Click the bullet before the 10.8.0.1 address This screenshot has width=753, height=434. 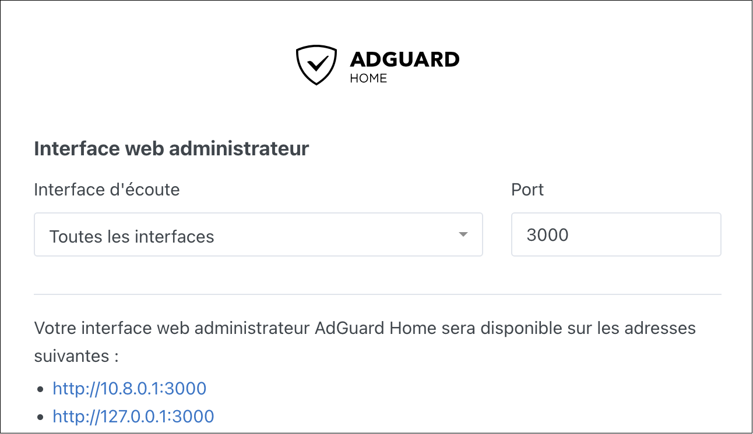tap(40, 389)
